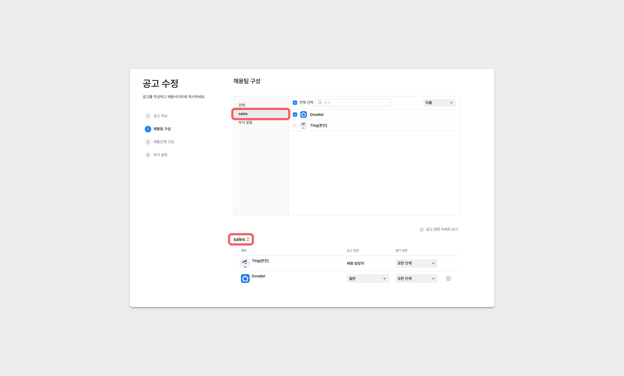Viewport: 624px width, 376px height.
Task: Open Doodler's 일반 permission dropdown
Action: coord(367,278)
